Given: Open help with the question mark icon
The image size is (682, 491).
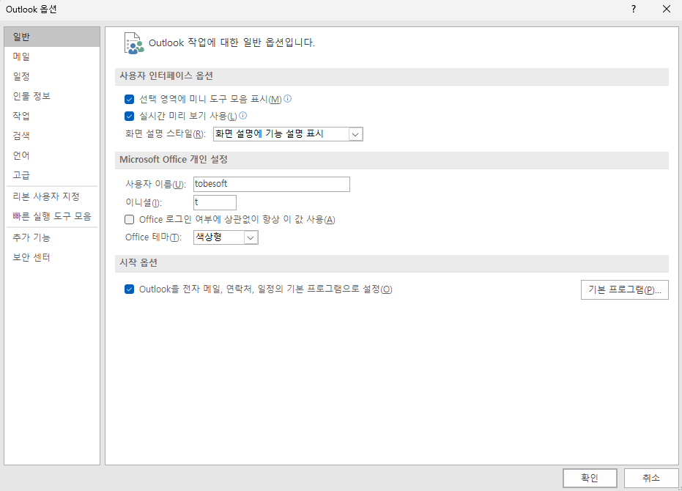Looking at the screenshot, I should pos(633,9).
